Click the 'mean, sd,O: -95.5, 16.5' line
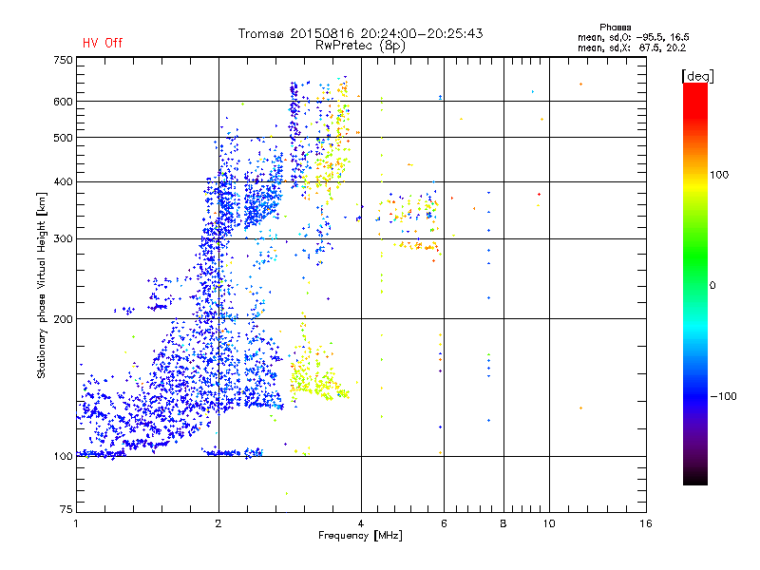The width and height of the screenshot is (760, 570). coord(634,37)
